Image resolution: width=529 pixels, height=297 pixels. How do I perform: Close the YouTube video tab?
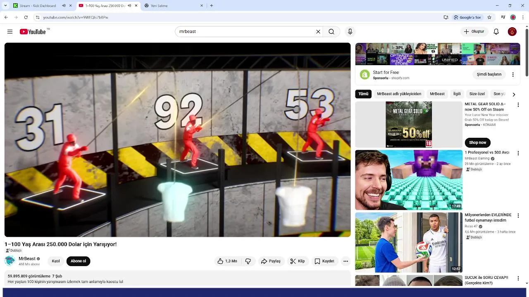coord(136,6)
